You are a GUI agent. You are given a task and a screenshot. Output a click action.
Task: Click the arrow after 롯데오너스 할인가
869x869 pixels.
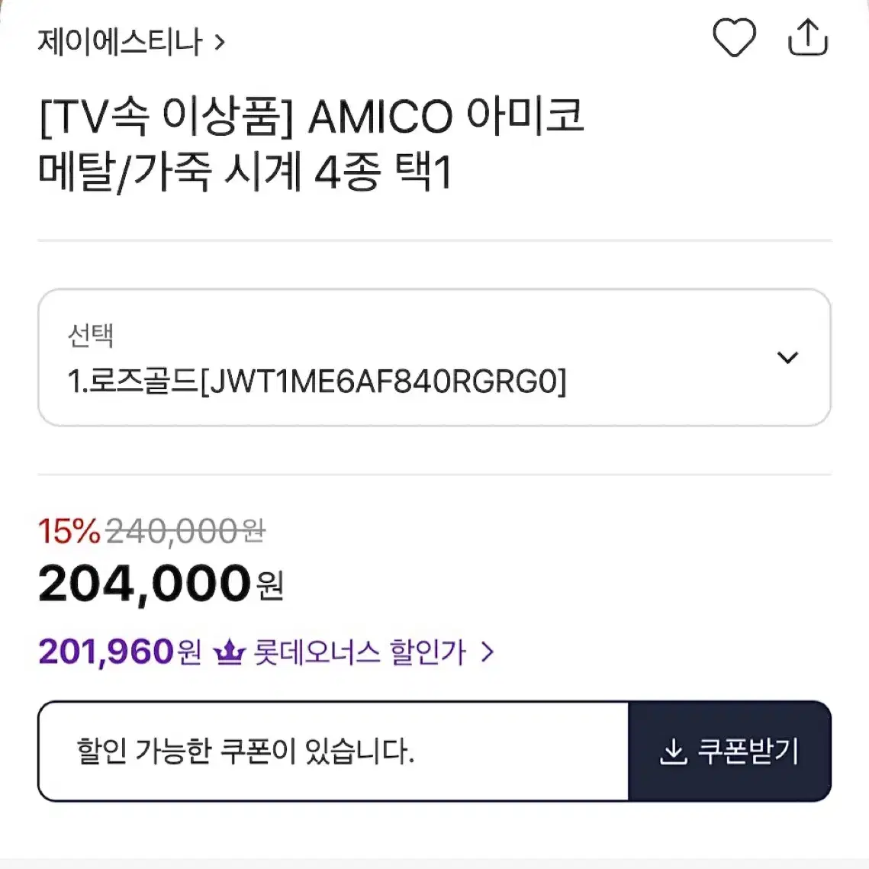[488, 652]
